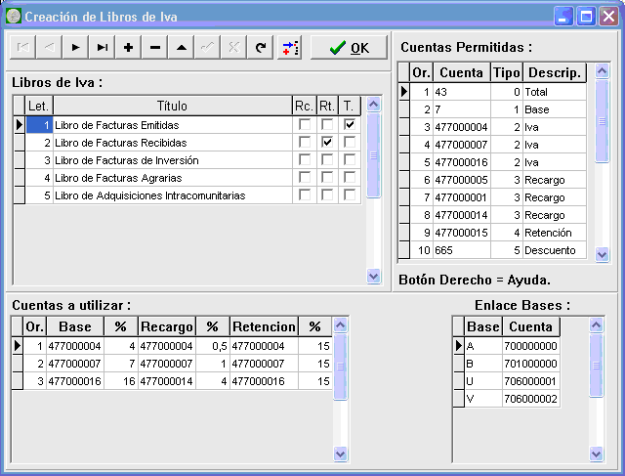Click the Título column header
The image size is (625, 476).
172,106
